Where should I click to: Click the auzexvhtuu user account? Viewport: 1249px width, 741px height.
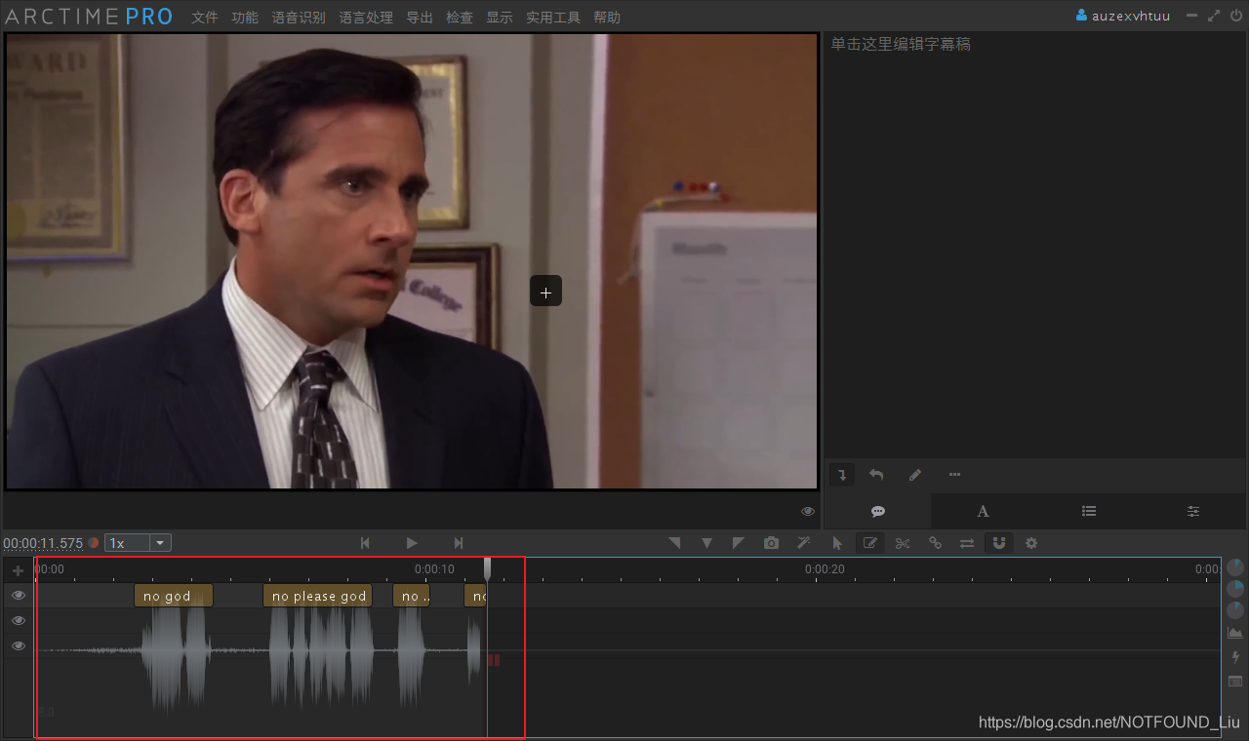pos(1122,16)
